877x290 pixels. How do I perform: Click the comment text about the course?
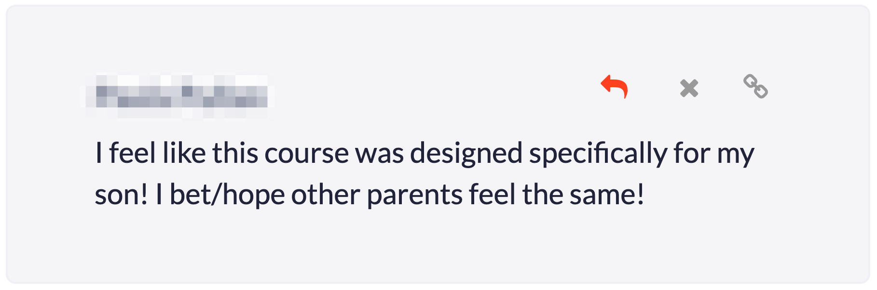click(x=425, y=173)
